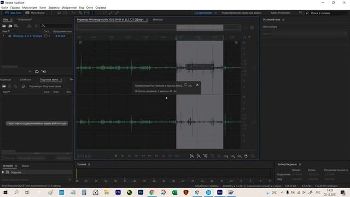Click Zoom In at Out Point icon
Viewport: 350px width, 197px height.
point(232,156)
